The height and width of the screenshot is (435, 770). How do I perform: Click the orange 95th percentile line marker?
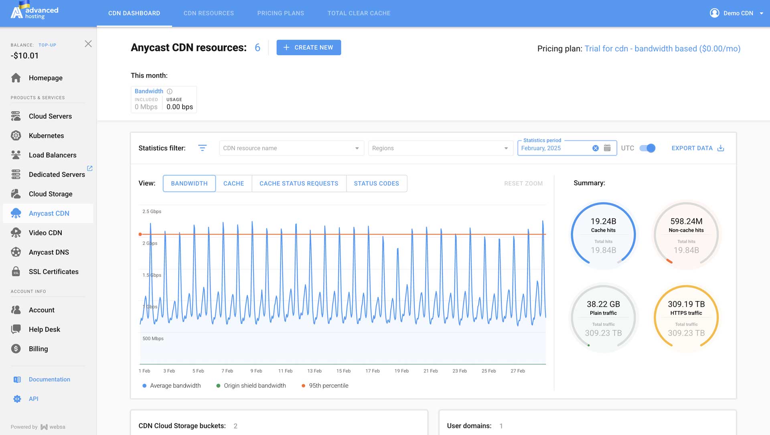[x=140, y=234]
